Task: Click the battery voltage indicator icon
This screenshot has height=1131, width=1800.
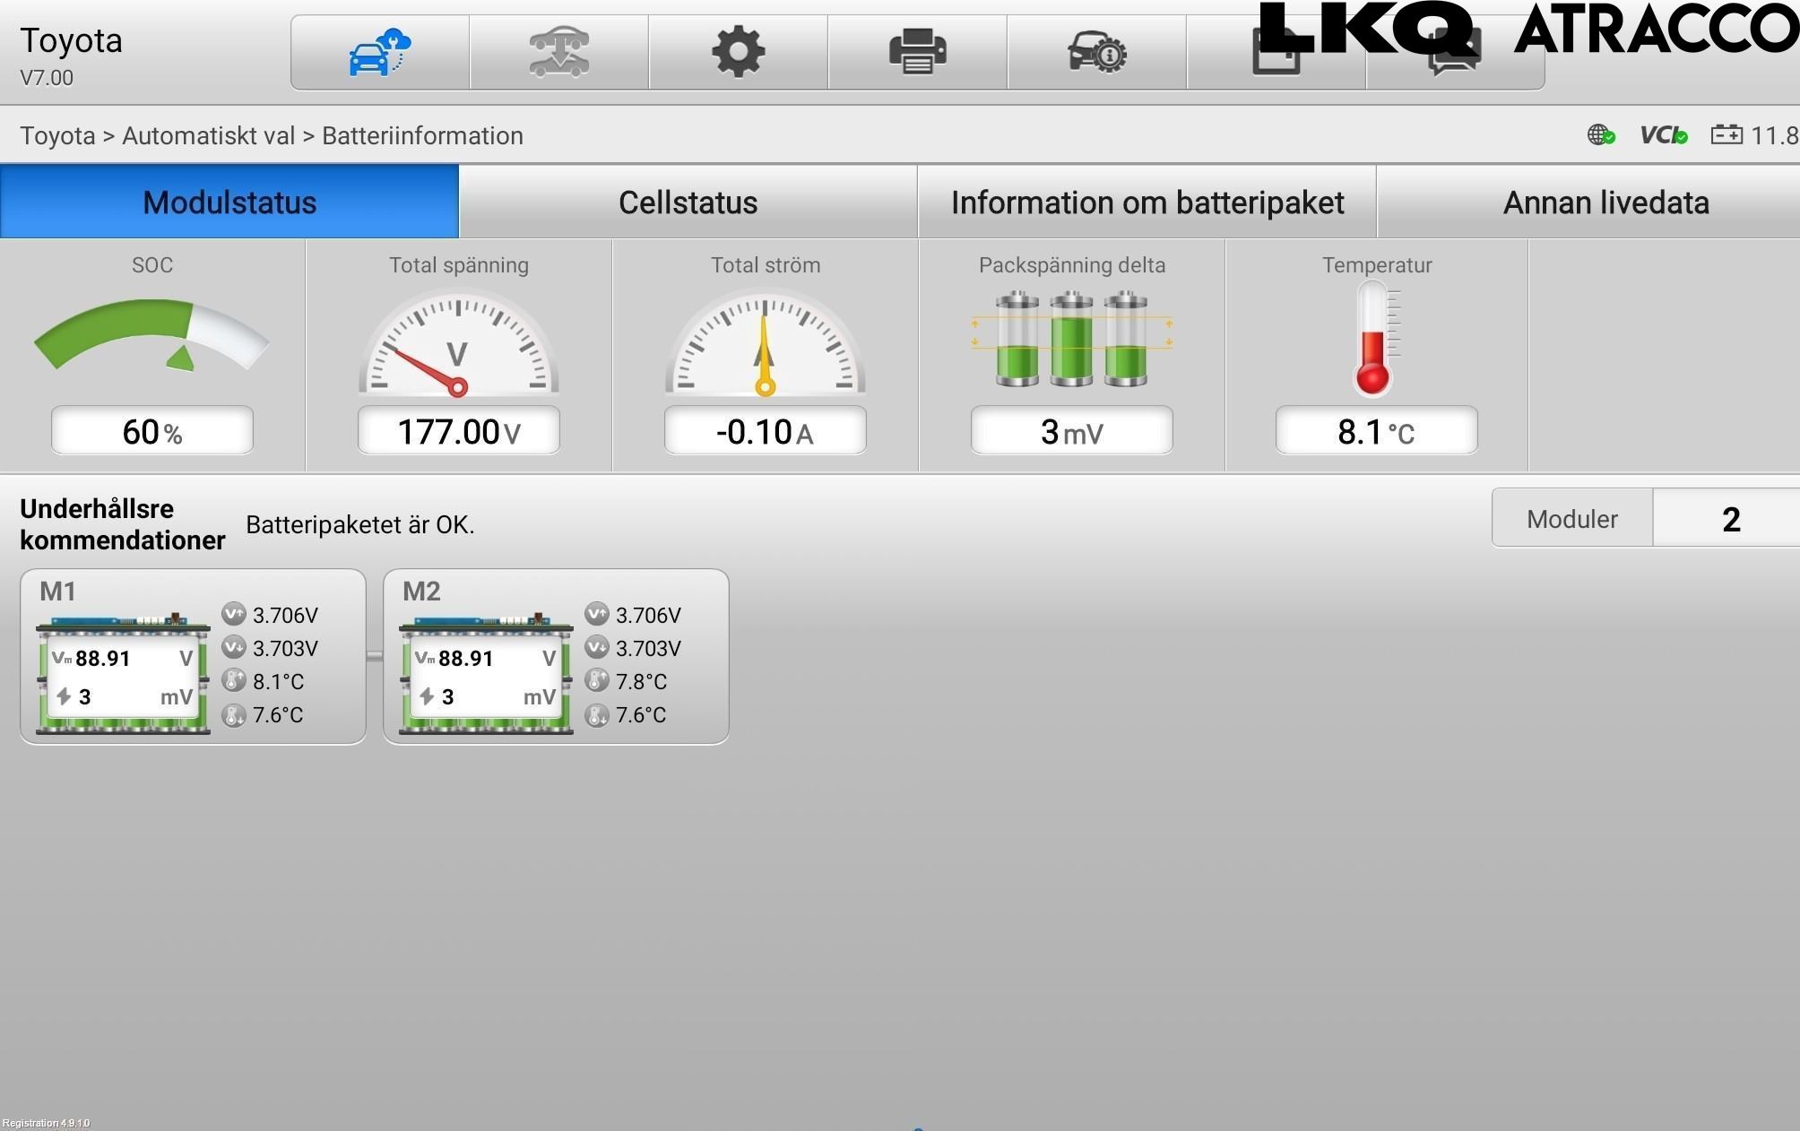Action: point(1726,135)
